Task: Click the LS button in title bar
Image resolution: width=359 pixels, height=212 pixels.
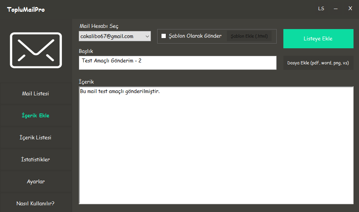Action: pos(321,9)
